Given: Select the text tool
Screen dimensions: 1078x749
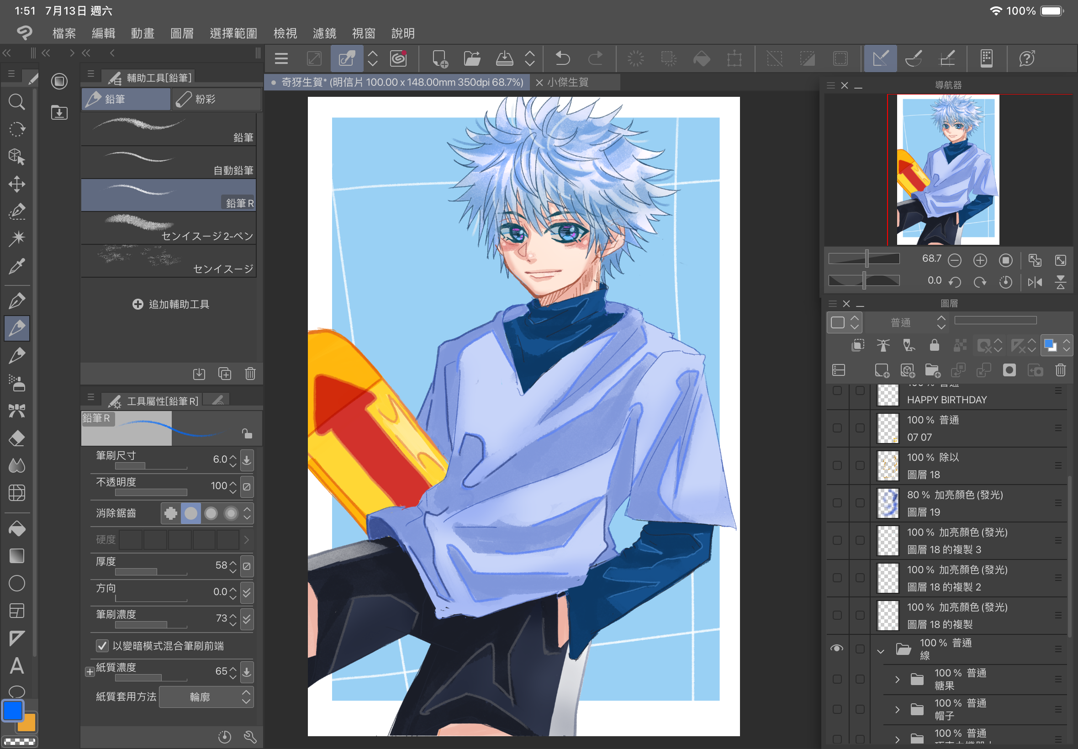Looking at the screenshot, I should [x=17, y=665].
